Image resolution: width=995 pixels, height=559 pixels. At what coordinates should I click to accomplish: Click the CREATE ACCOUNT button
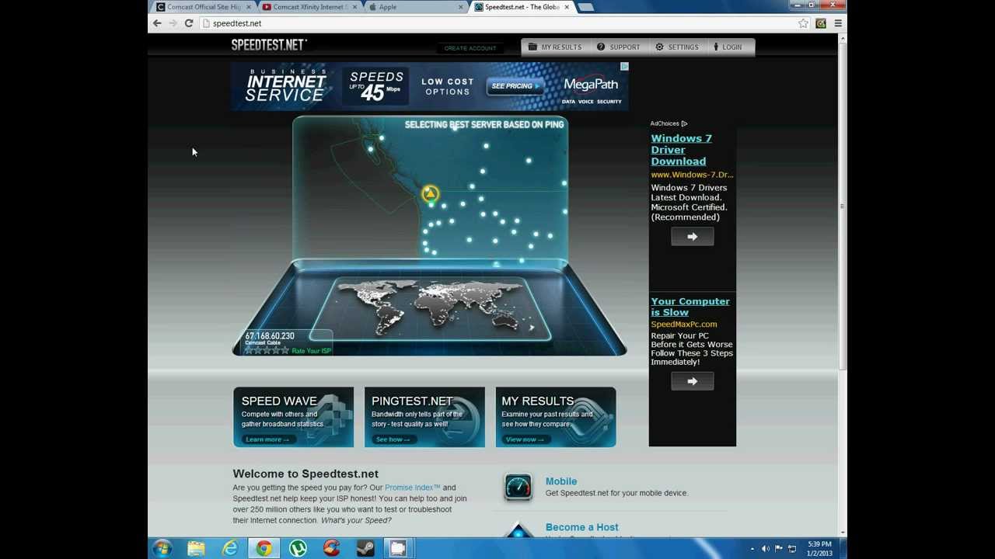coord(470,48)
